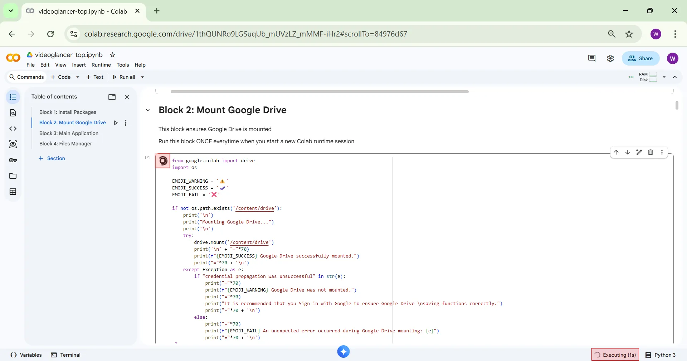
Task: Open the Table of contents sidebar icon
Action: (x=13, y=97)
